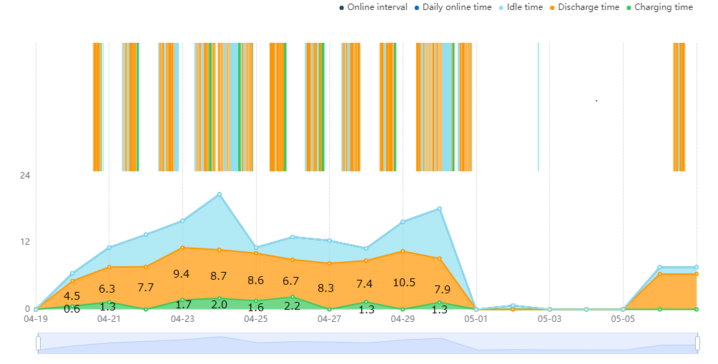Click the light blue Idle time dot
Image resolution: width=718 pixels, height=364 pixels.
(x=501, y=8)
